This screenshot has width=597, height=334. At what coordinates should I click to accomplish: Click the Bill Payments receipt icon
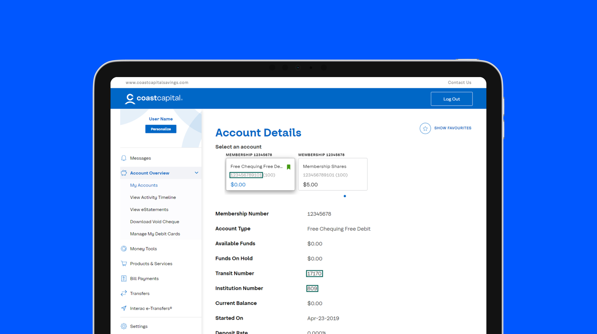[x=124, y=278]
